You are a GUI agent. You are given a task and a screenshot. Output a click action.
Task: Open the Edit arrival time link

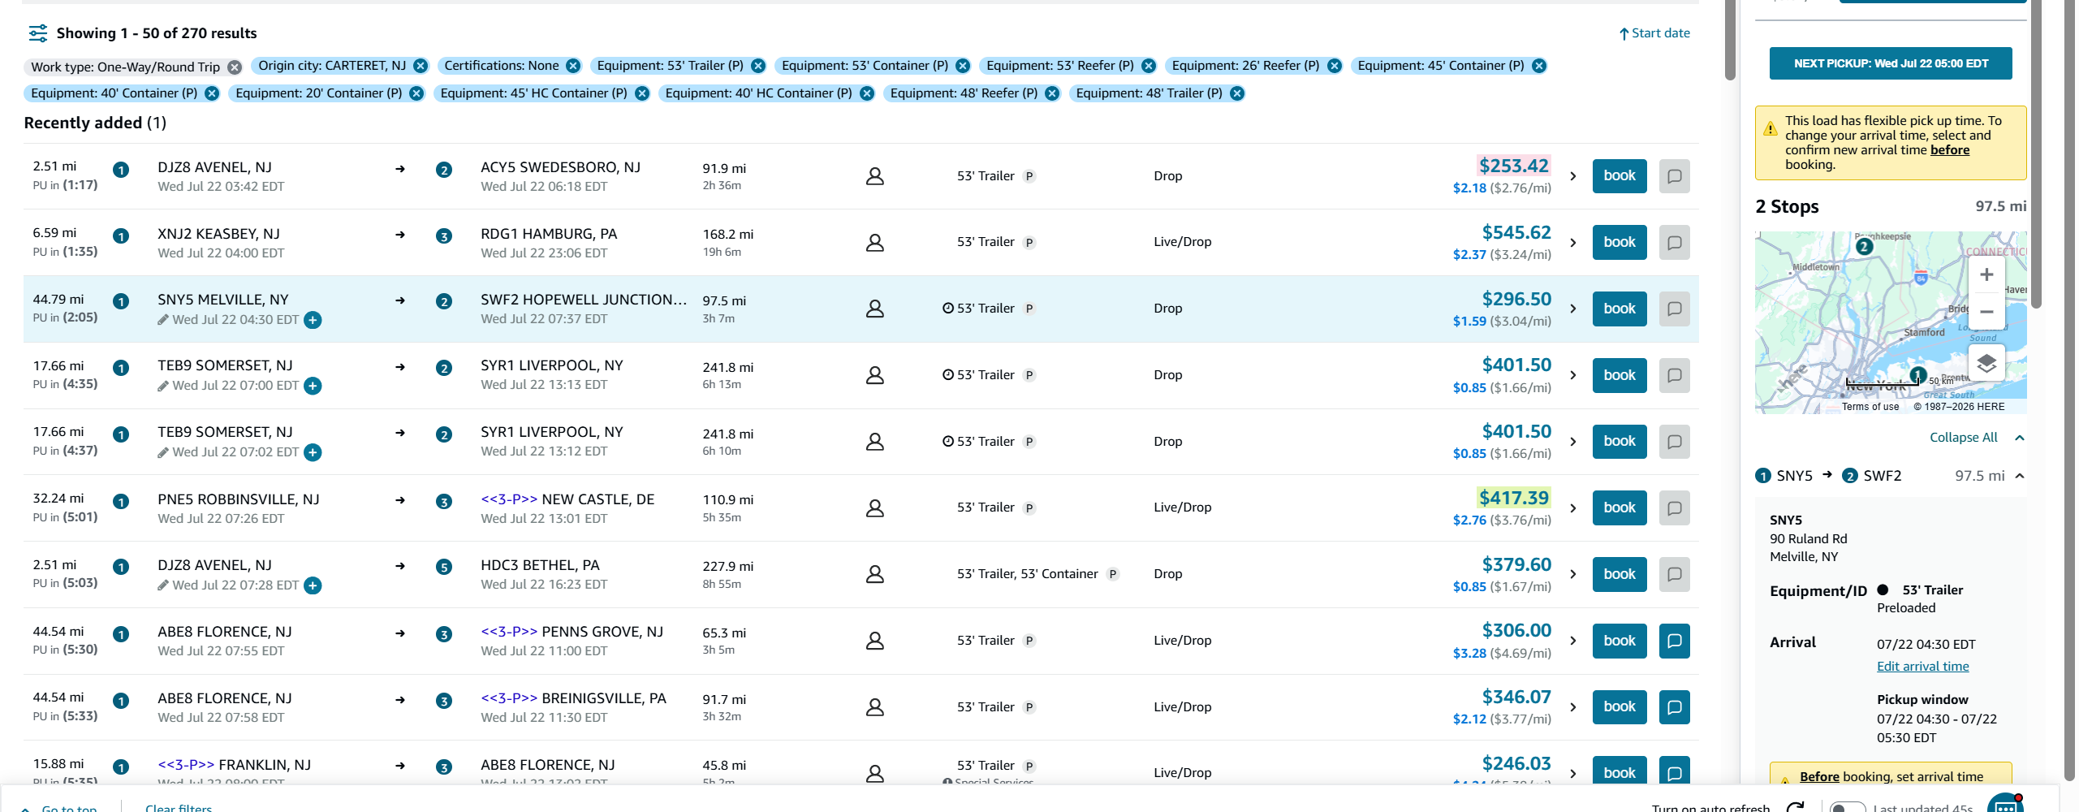click(x=1922, y=667)
